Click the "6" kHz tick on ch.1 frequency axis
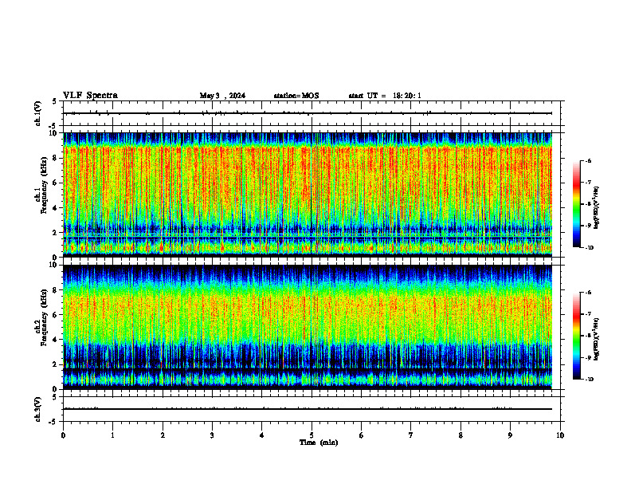This screenshot has height=488, width=631. [56, 183]
